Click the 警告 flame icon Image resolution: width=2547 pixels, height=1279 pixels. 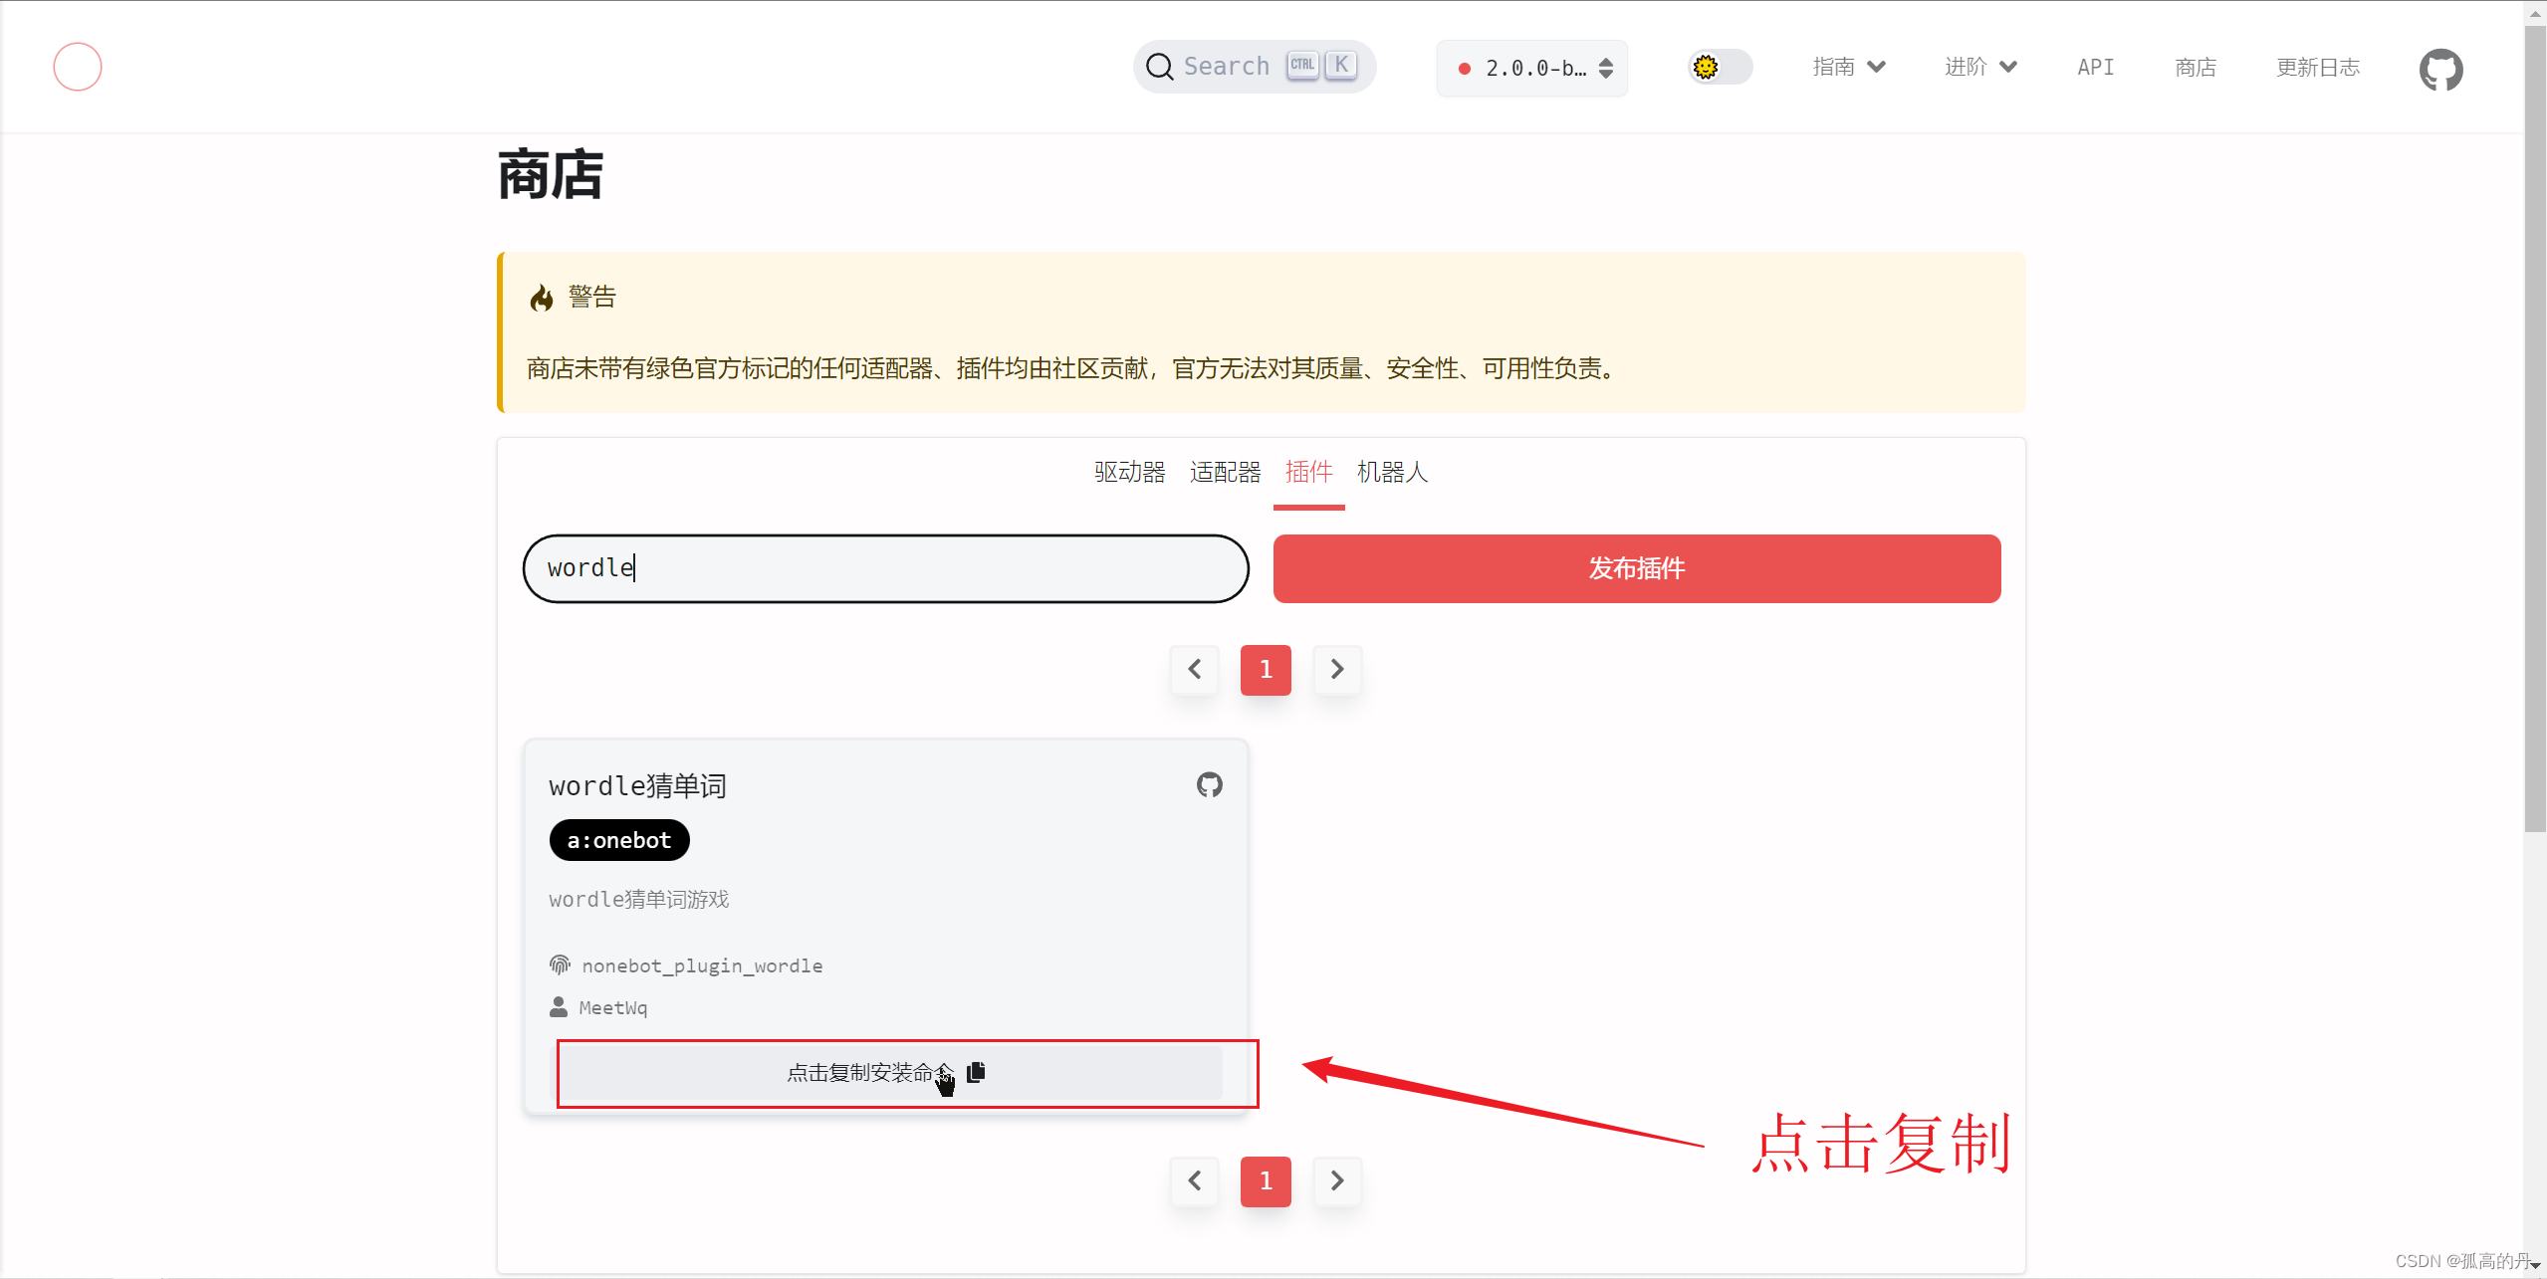(542, 298)
